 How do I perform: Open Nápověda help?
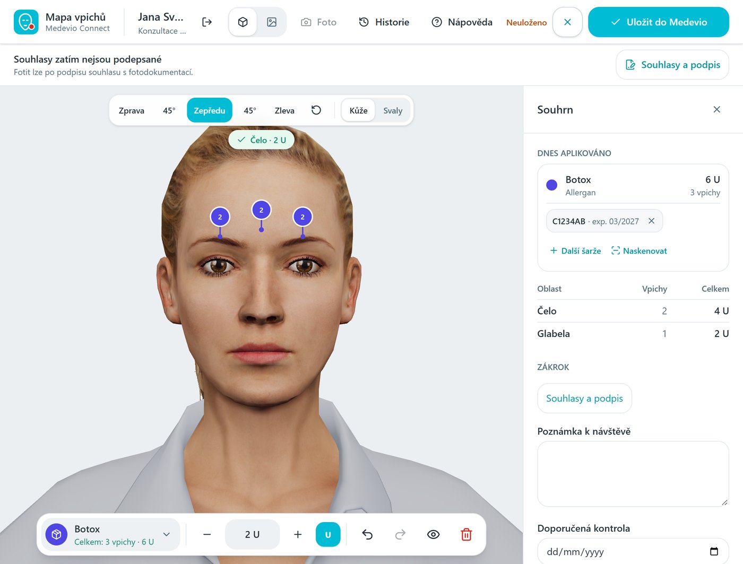point(462,22)
